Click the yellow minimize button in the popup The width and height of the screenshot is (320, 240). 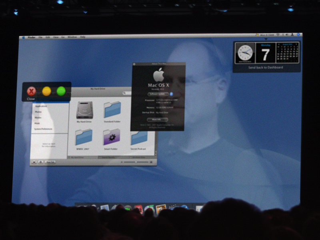click(x=46, y=91)
